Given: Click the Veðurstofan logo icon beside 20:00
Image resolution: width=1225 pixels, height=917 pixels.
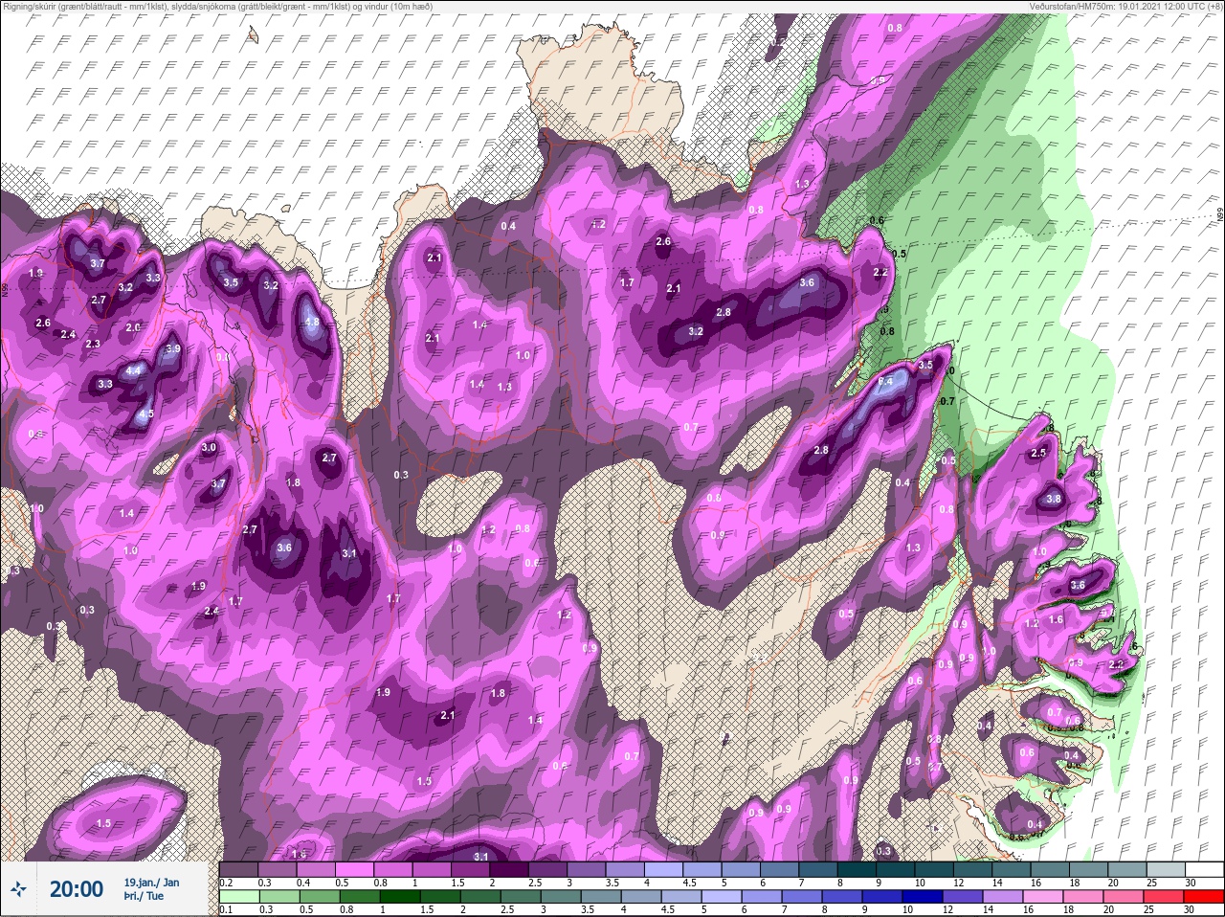Looking at the screenshot, I should click(x=18, y=891).
